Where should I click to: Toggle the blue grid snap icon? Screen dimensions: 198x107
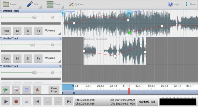click(x=26, y=90)
